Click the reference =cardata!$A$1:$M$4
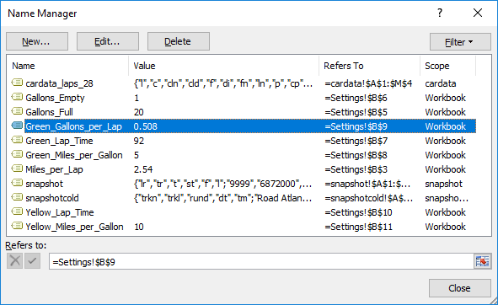Image resolution: width=498 pixels, height=305 pixels. 368,83
